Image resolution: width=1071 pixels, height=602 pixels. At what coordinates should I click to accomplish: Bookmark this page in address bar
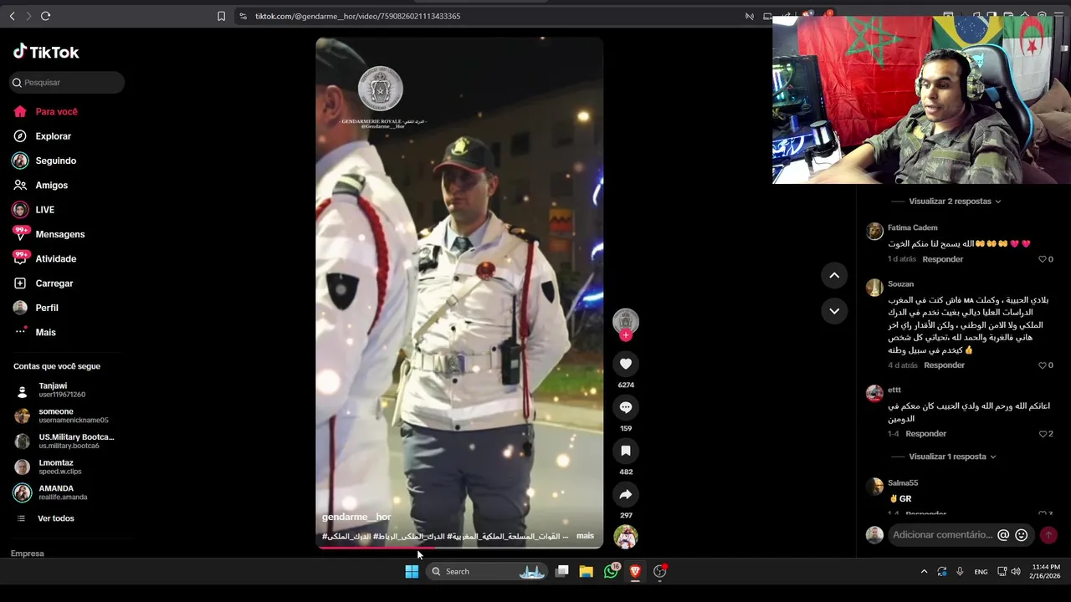tap(221, 16)
